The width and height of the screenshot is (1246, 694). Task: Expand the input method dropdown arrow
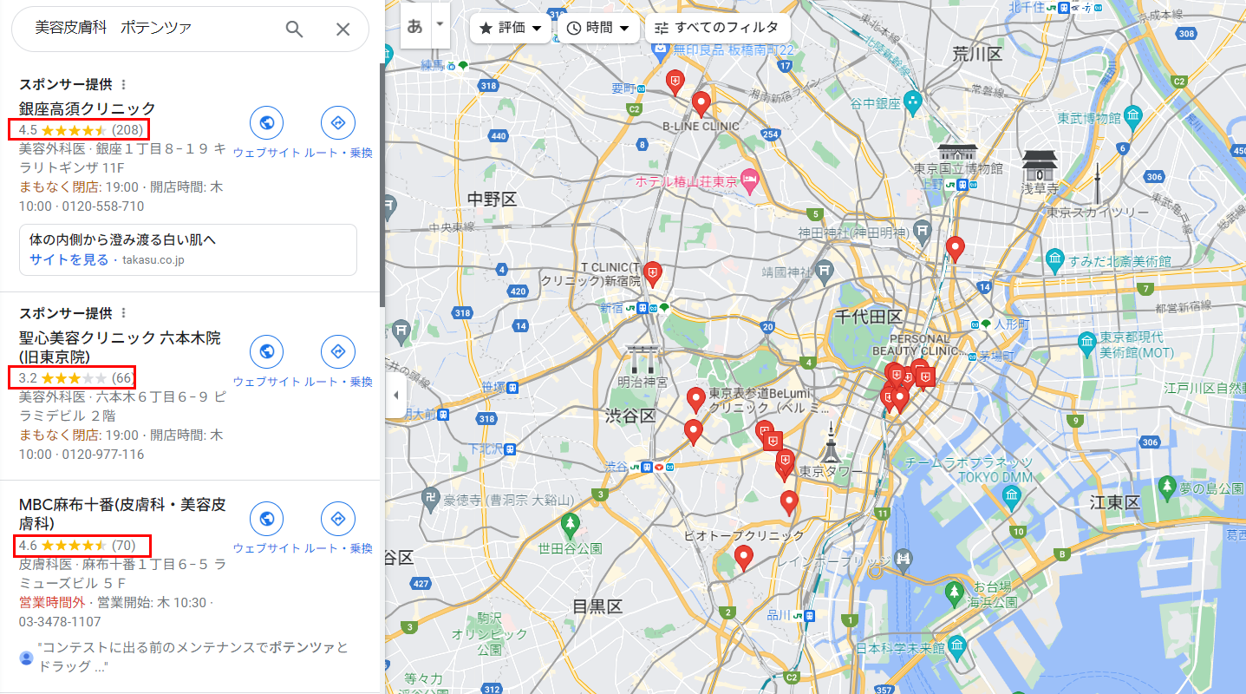click(440, 25)
